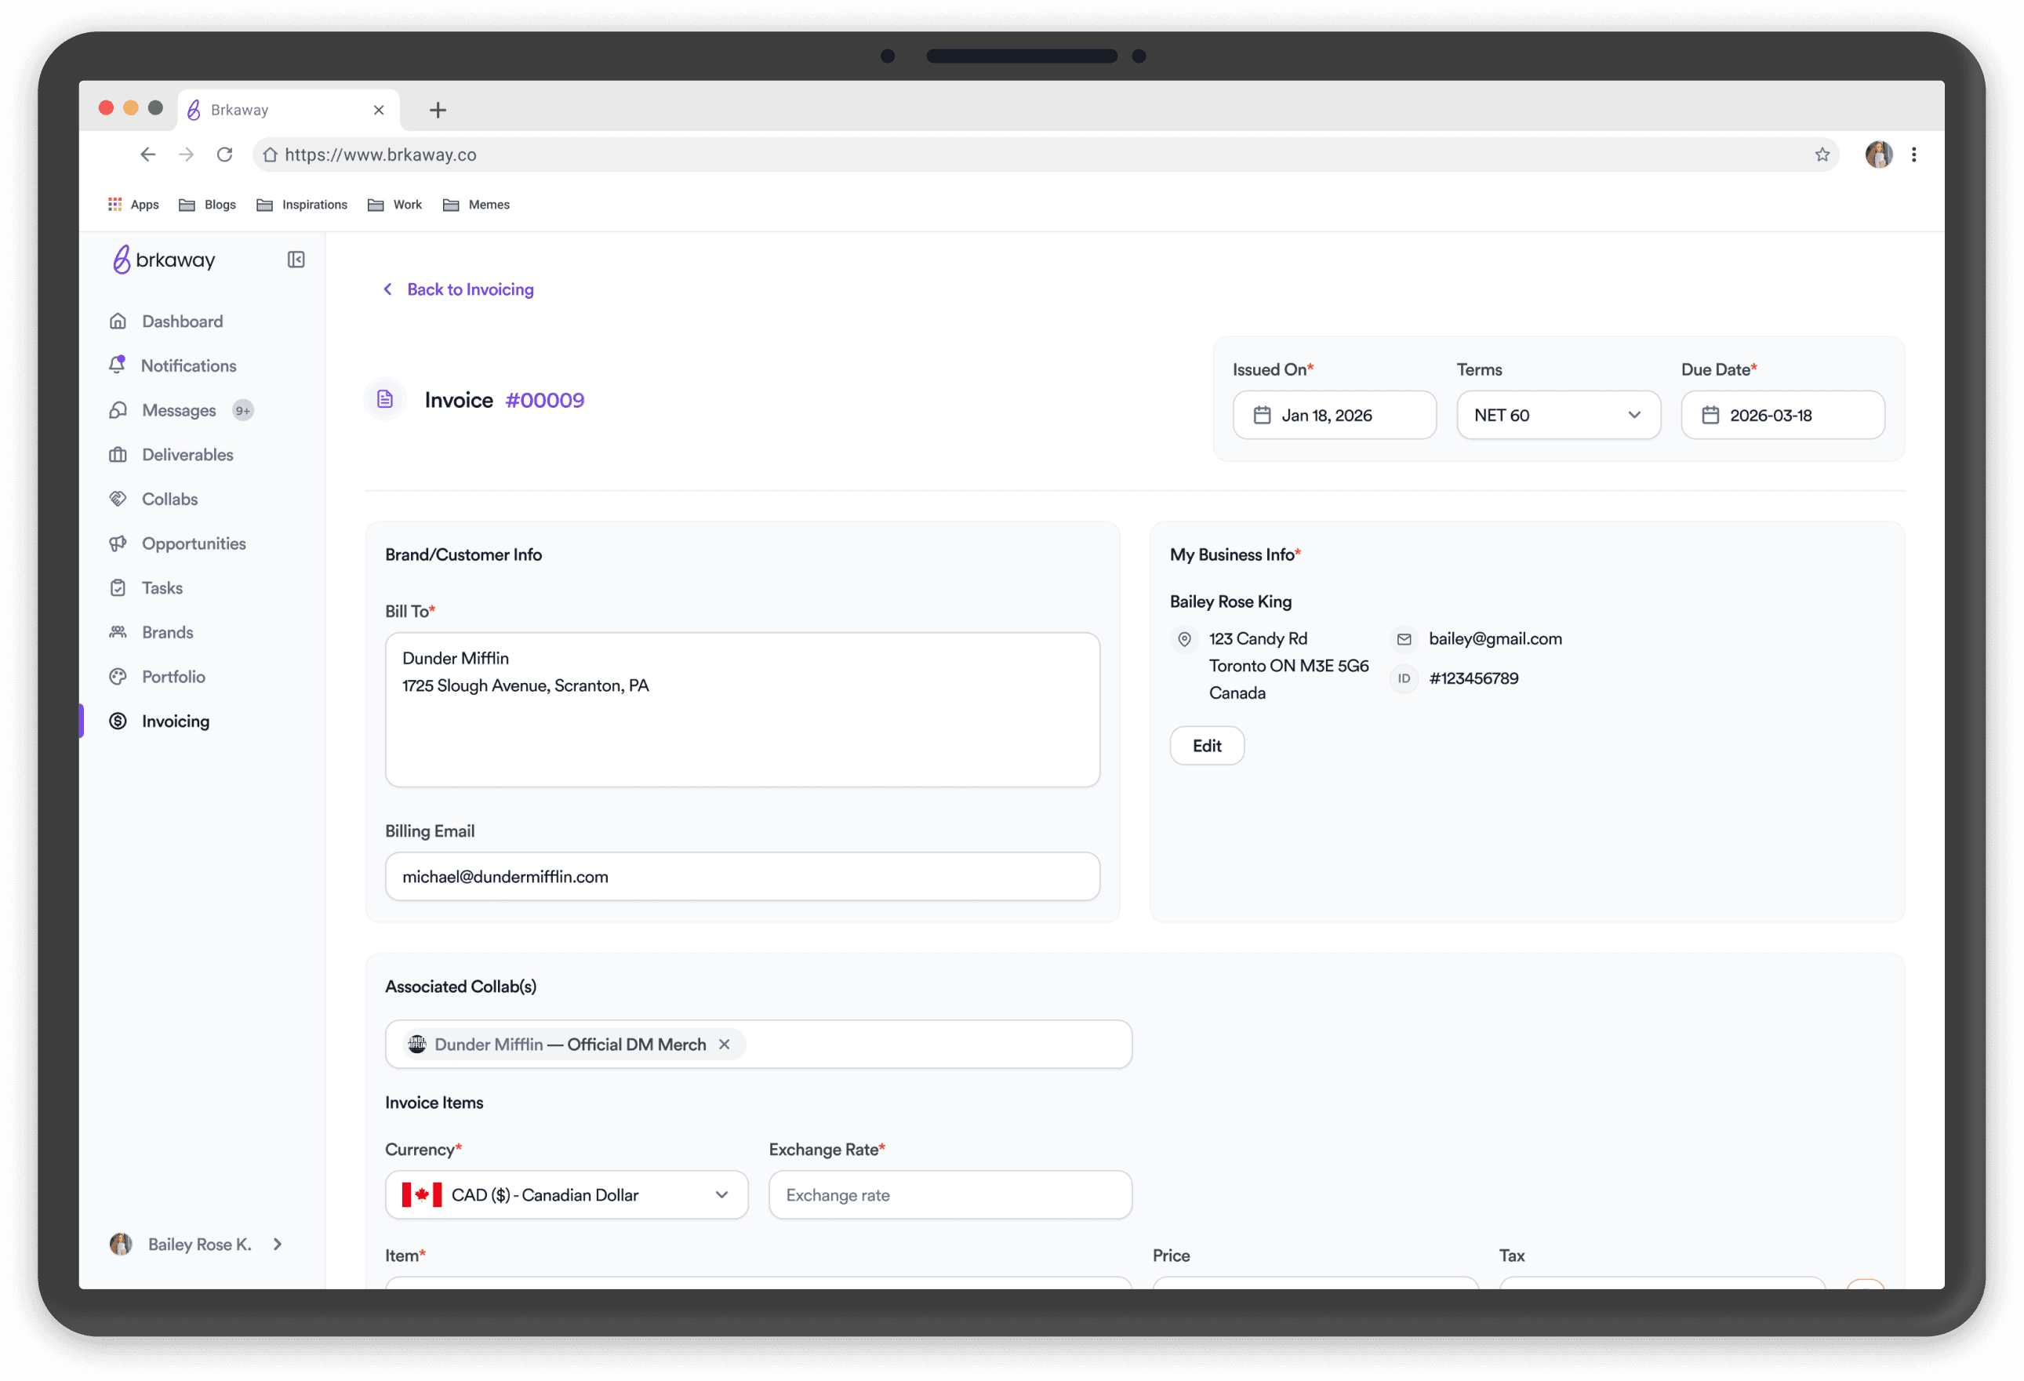Open Messages in sidebar

point(179,410)
